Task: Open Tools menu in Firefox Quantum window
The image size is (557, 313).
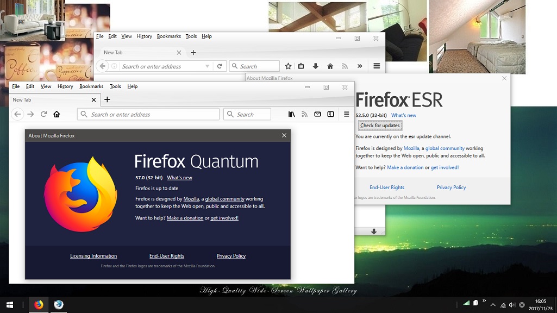Action: 115,86
